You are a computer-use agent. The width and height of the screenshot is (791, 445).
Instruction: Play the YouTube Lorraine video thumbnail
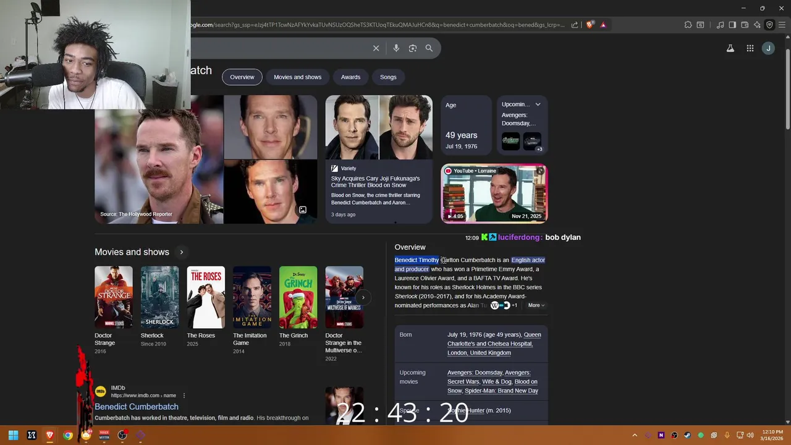point(494,193)
